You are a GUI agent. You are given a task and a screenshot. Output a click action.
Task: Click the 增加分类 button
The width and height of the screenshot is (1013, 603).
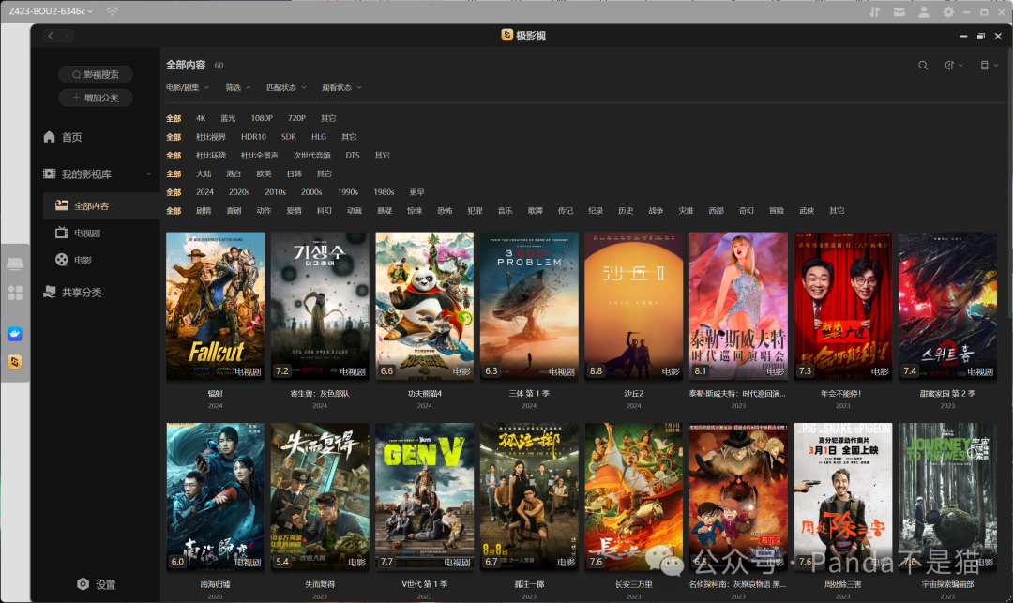tap(96, 98)
